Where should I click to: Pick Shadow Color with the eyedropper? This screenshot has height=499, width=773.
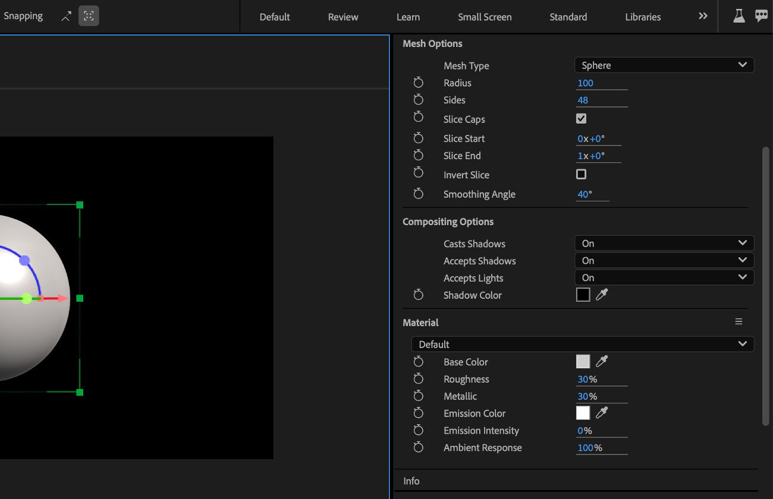pyautogui.click(x=602, y=295)
